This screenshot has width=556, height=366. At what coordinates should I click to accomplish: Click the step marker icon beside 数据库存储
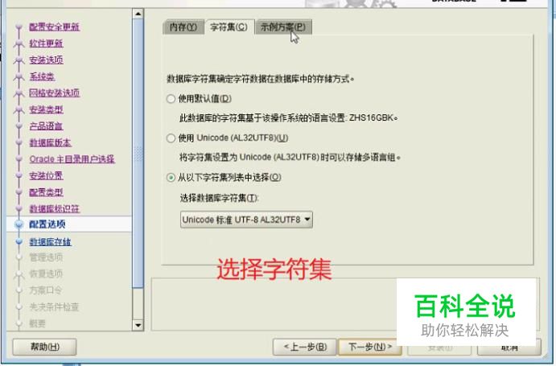[19, 242]
